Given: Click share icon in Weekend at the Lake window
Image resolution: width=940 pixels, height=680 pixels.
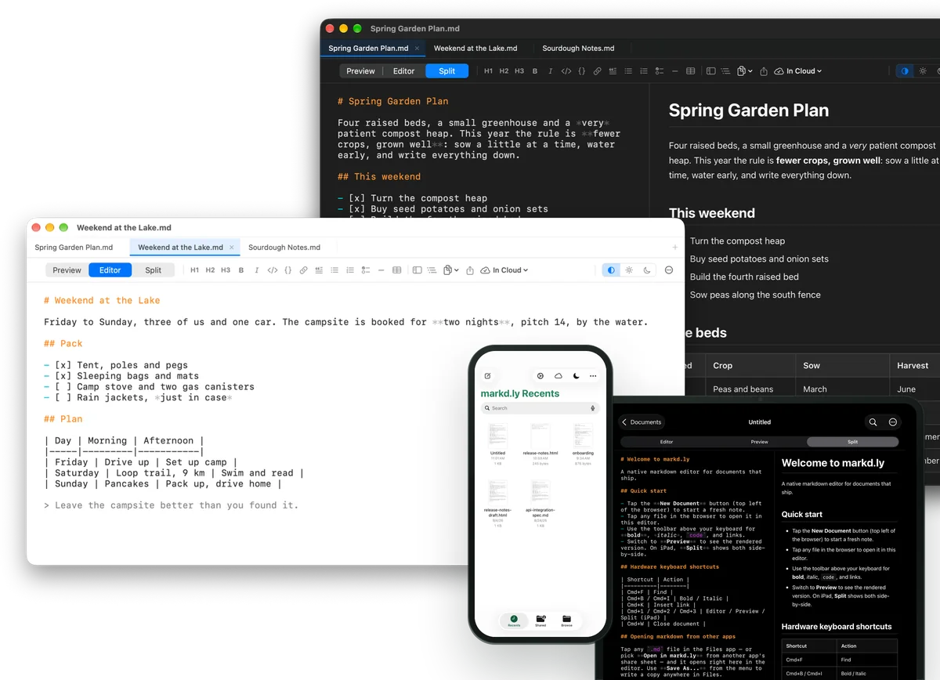Looking at the screenshot, I should [x=470, y=270].
